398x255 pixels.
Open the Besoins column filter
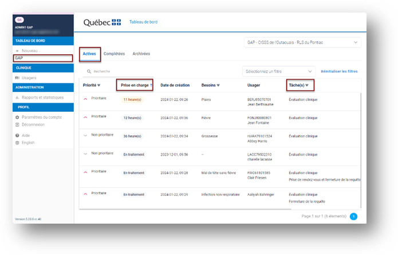pos(218,86)
